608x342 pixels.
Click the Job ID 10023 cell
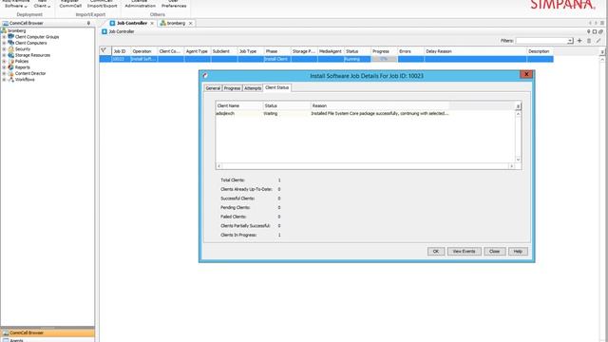pos(121,59)
